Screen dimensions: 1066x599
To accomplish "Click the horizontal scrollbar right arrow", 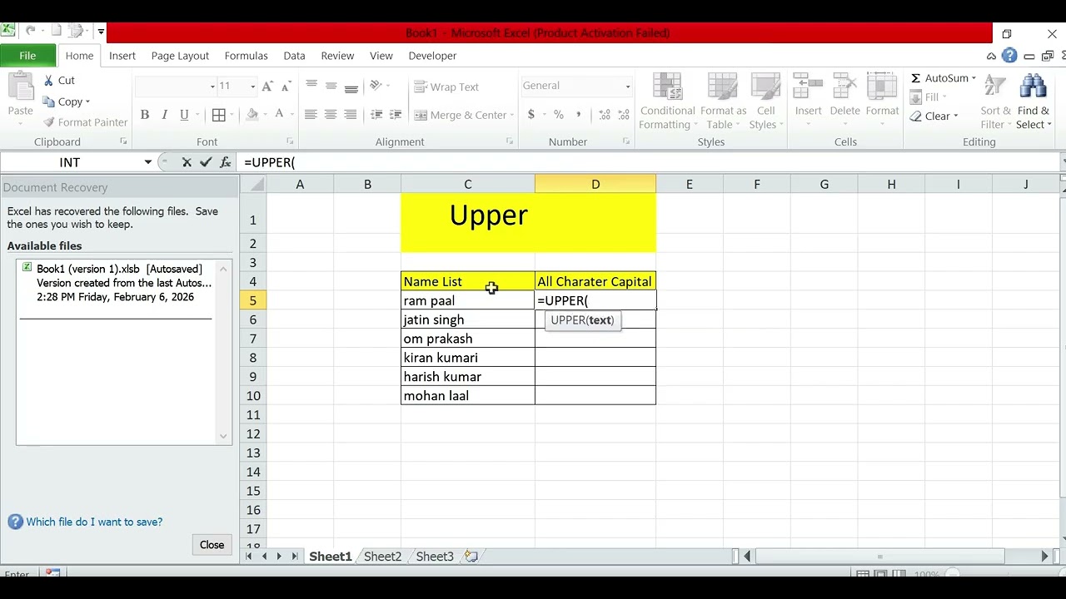I will [1044, 557].
